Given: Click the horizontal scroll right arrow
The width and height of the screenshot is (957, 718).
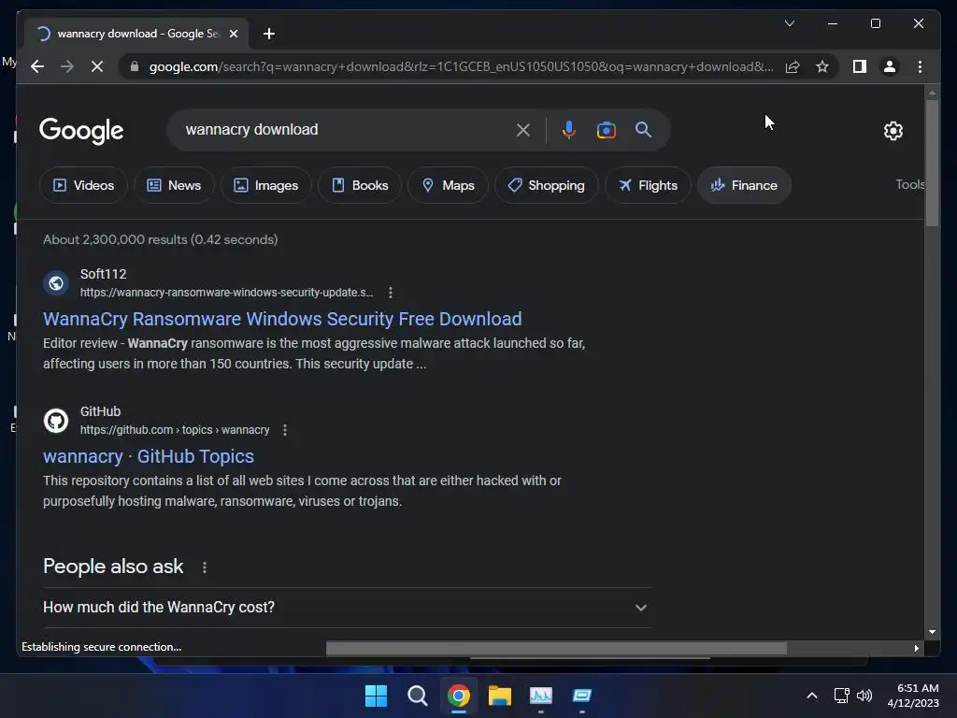Looking at the screenshot, I should pos(916,649).
